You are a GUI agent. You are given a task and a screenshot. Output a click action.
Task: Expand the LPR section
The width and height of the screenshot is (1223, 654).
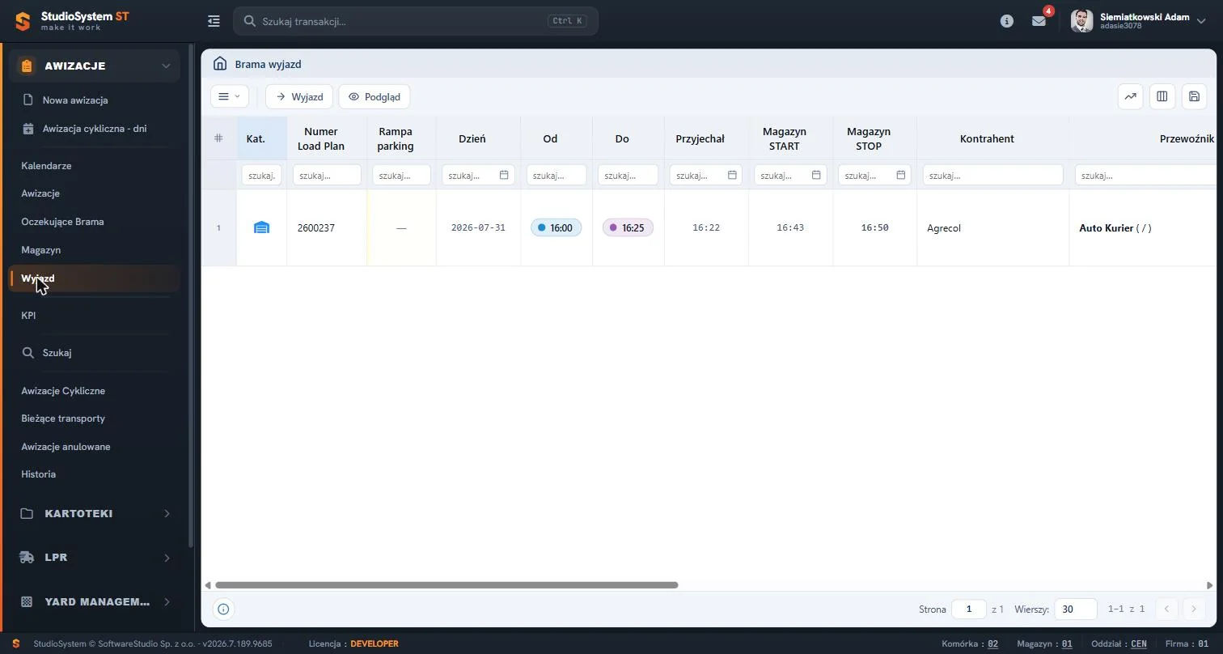[x=95, y=558]
